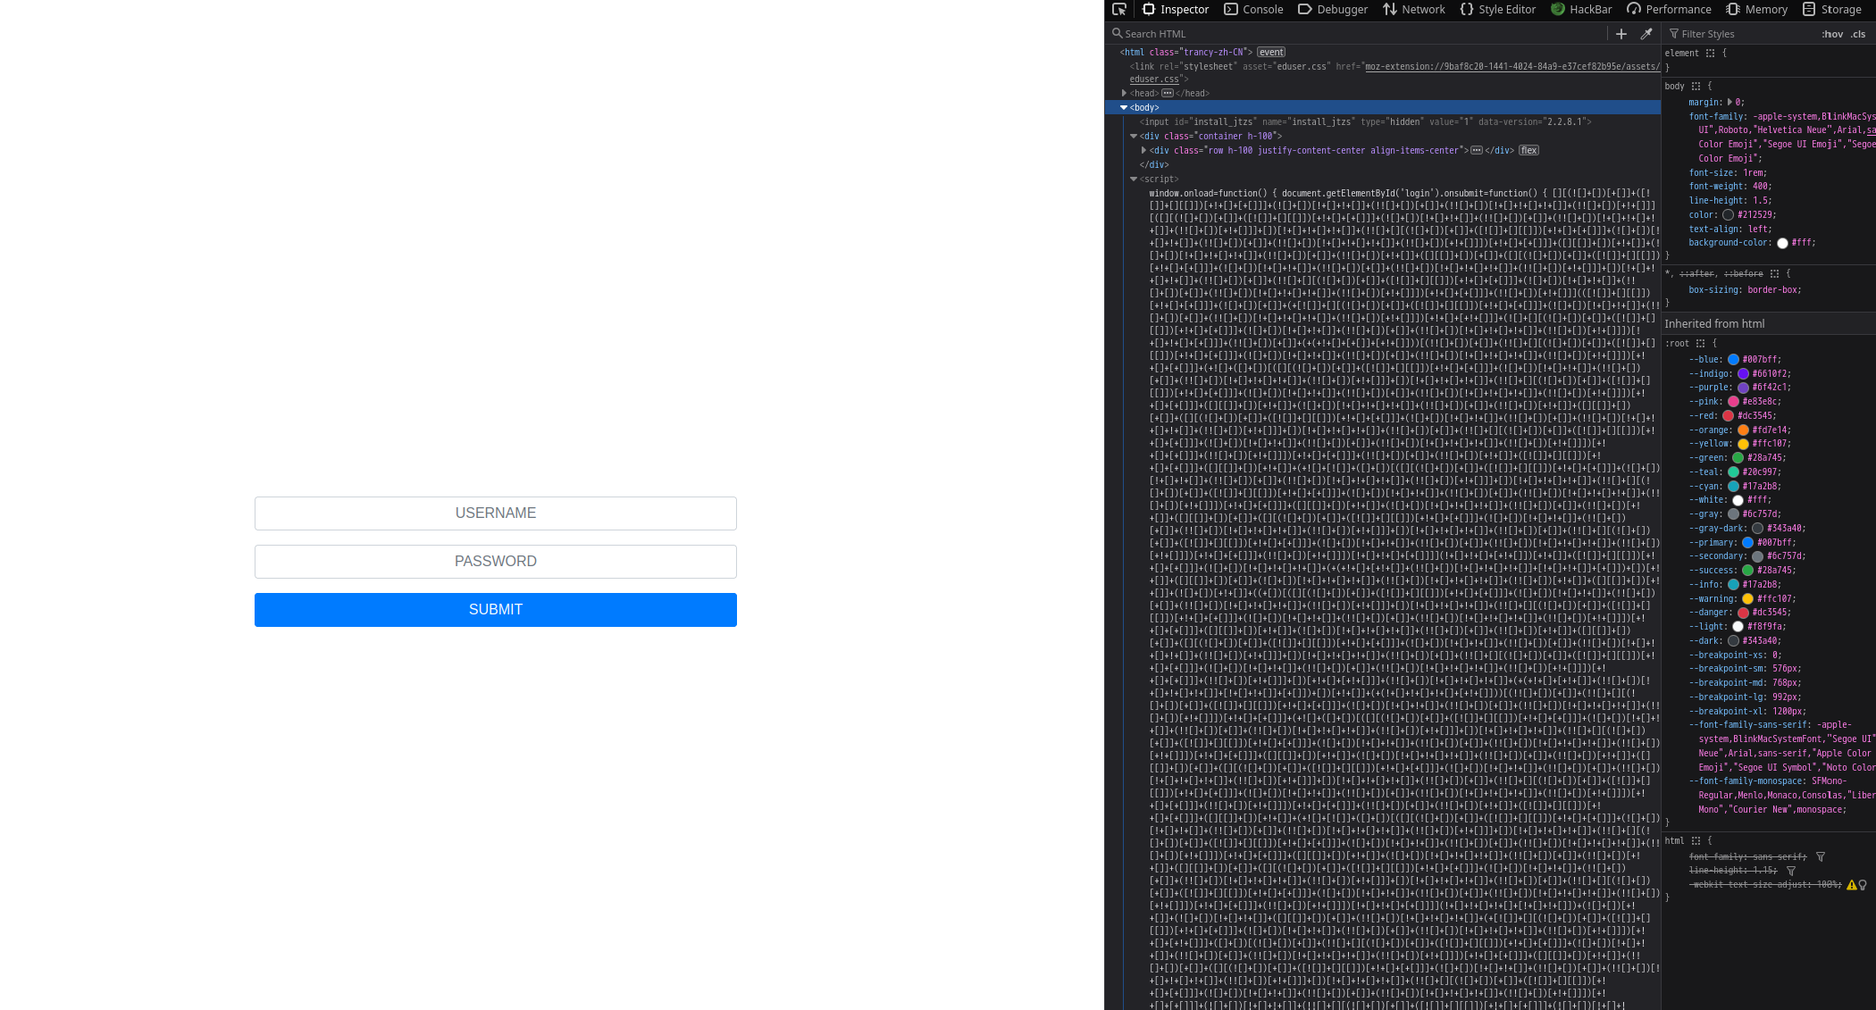Open the --gray-dark color swatch
The width and height of the screenshot is (1876, 1010).
click(1757, 529)
